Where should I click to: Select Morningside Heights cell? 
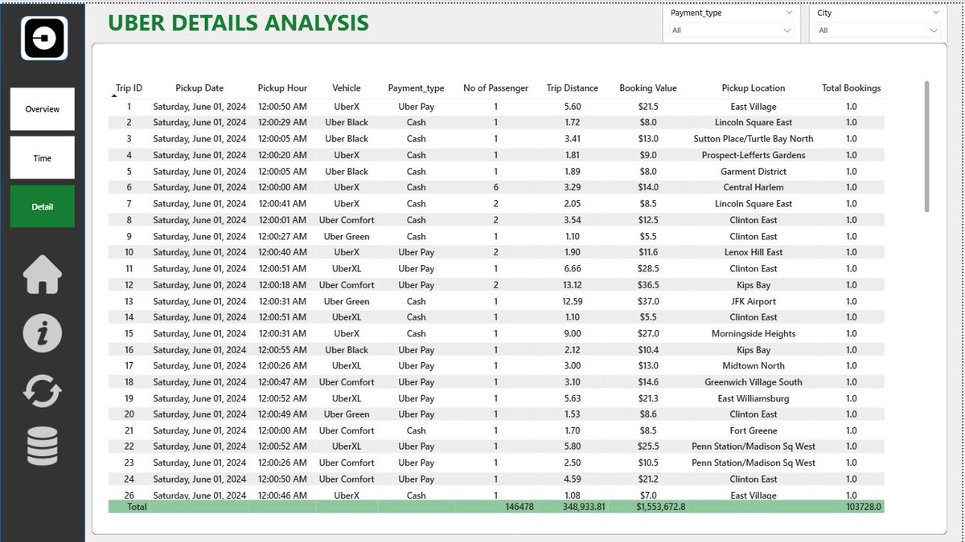point(754,333)
